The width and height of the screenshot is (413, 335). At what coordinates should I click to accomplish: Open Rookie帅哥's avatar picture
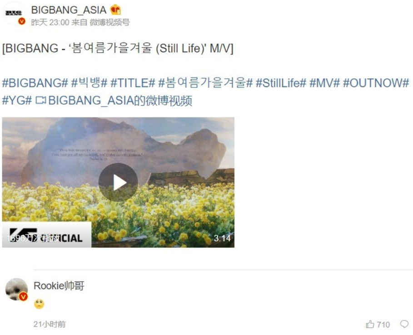point(17,289)
